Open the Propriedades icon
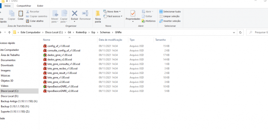The width and height of the screenshot is (268, 130). [133, 14]
